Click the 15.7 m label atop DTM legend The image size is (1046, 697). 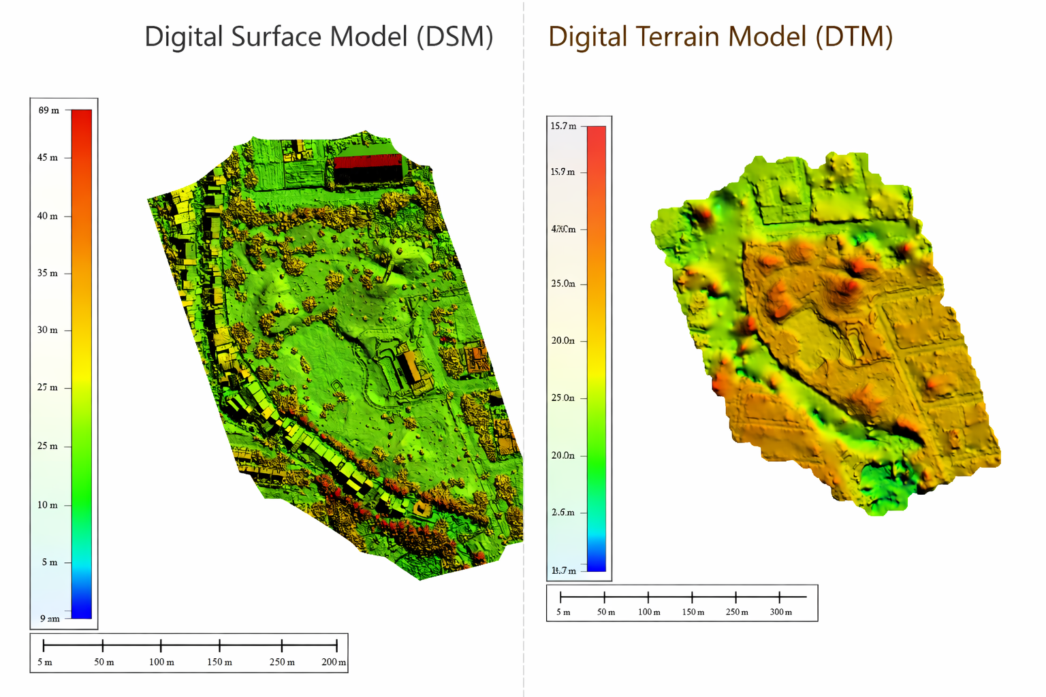563,127
